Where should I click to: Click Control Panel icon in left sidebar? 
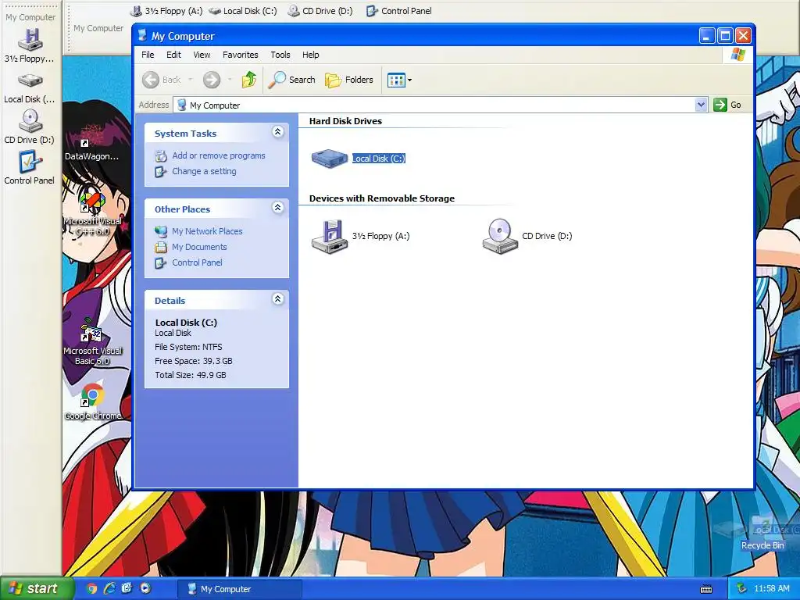click(x=30, y=162)
